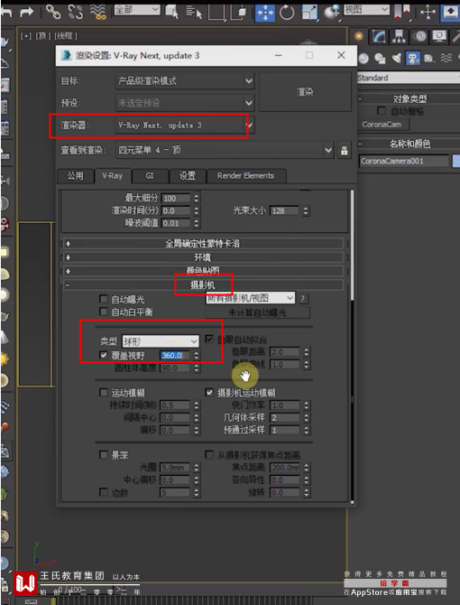Switch to the Render Elements tab
The image size is (460, 605).
tap(246, 176)
